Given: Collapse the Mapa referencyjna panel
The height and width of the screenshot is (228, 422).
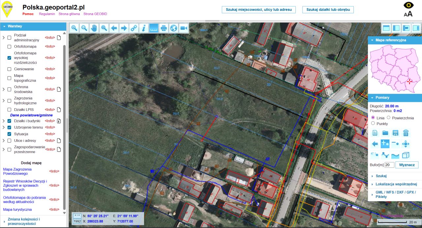Looking at the screenshot, I should point(395,40).
